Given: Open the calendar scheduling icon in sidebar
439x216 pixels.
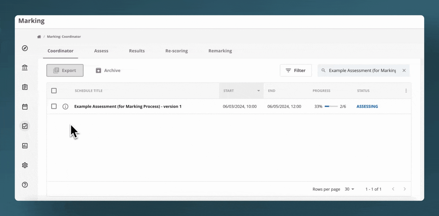Looking at the screenshot, I should point(25,106).
